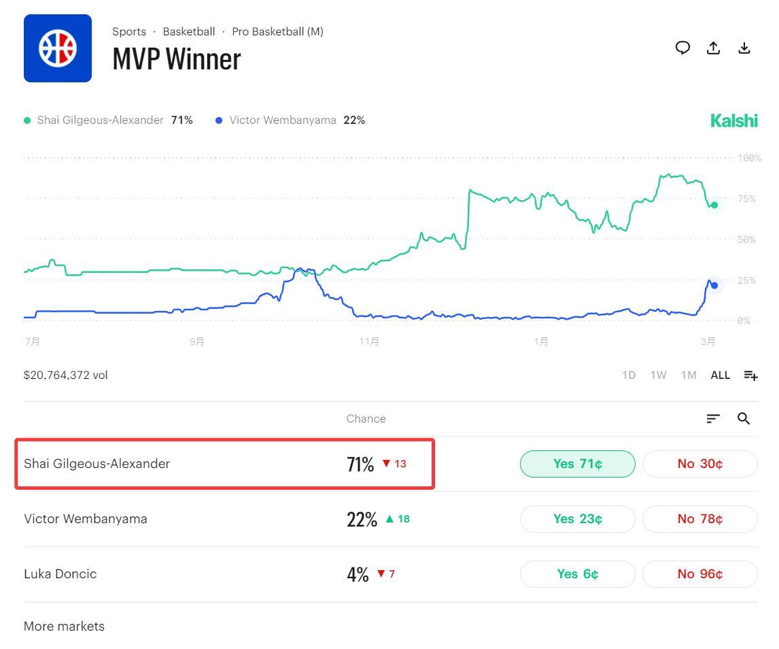Expand More markets list
The image size is (779, 649).
coord(64,626)
